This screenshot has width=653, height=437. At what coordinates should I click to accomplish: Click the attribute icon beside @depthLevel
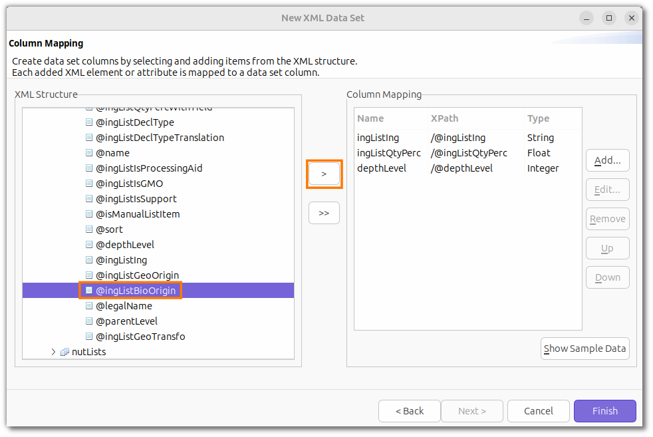point(88,245)
